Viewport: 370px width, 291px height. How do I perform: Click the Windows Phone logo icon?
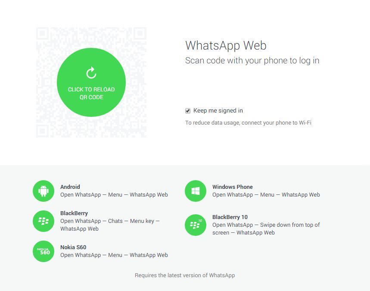pyautogui.click(x=196, y=191)
